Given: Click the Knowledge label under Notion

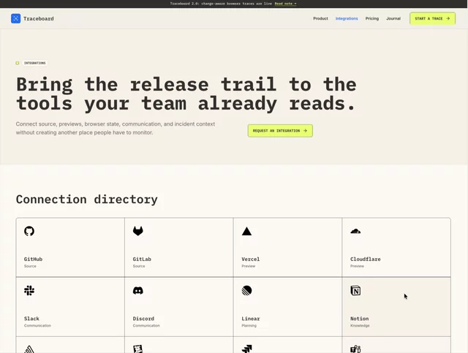Looking at the screenshot, I should pos(360,325).
